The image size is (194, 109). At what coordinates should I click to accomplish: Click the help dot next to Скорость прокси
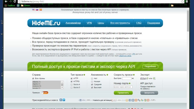tap(134, 75)
